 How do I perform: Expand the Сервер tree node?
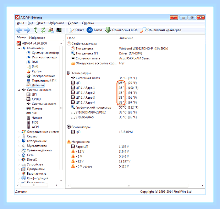coord(19,137)
